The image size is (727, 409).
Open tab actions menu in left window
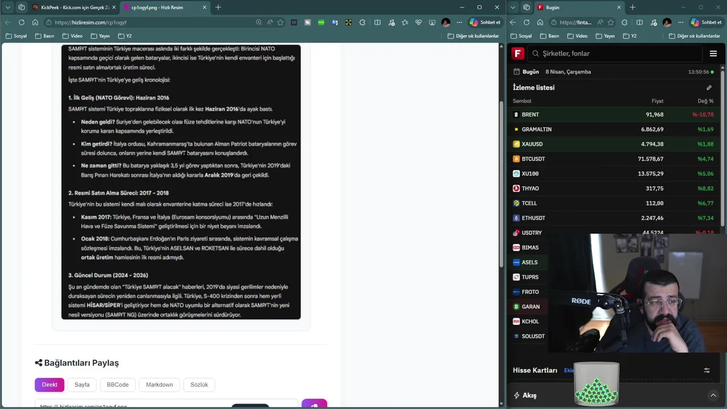coord(8,7)
